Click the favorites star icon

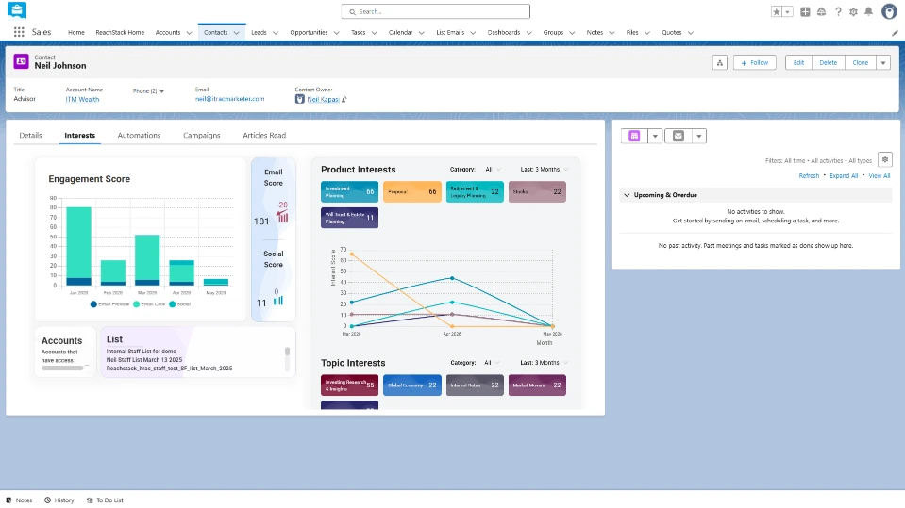click(777, 11)
